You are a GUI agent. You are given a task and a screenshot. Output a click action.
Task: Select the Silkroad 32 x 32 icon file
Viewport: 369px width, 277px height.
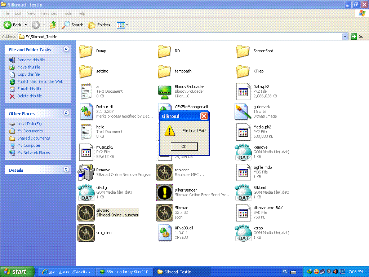click(164, 213)
